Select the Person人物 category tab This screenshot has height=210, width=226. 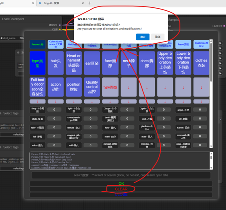[38, 44]
